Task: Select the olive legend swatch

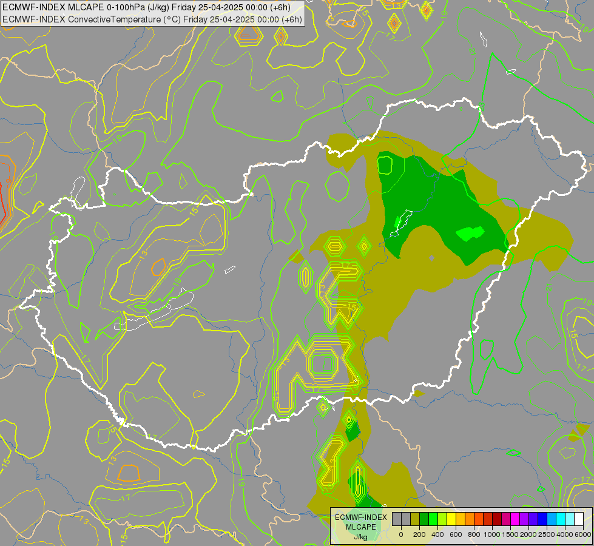Action: tap(415, 519)
